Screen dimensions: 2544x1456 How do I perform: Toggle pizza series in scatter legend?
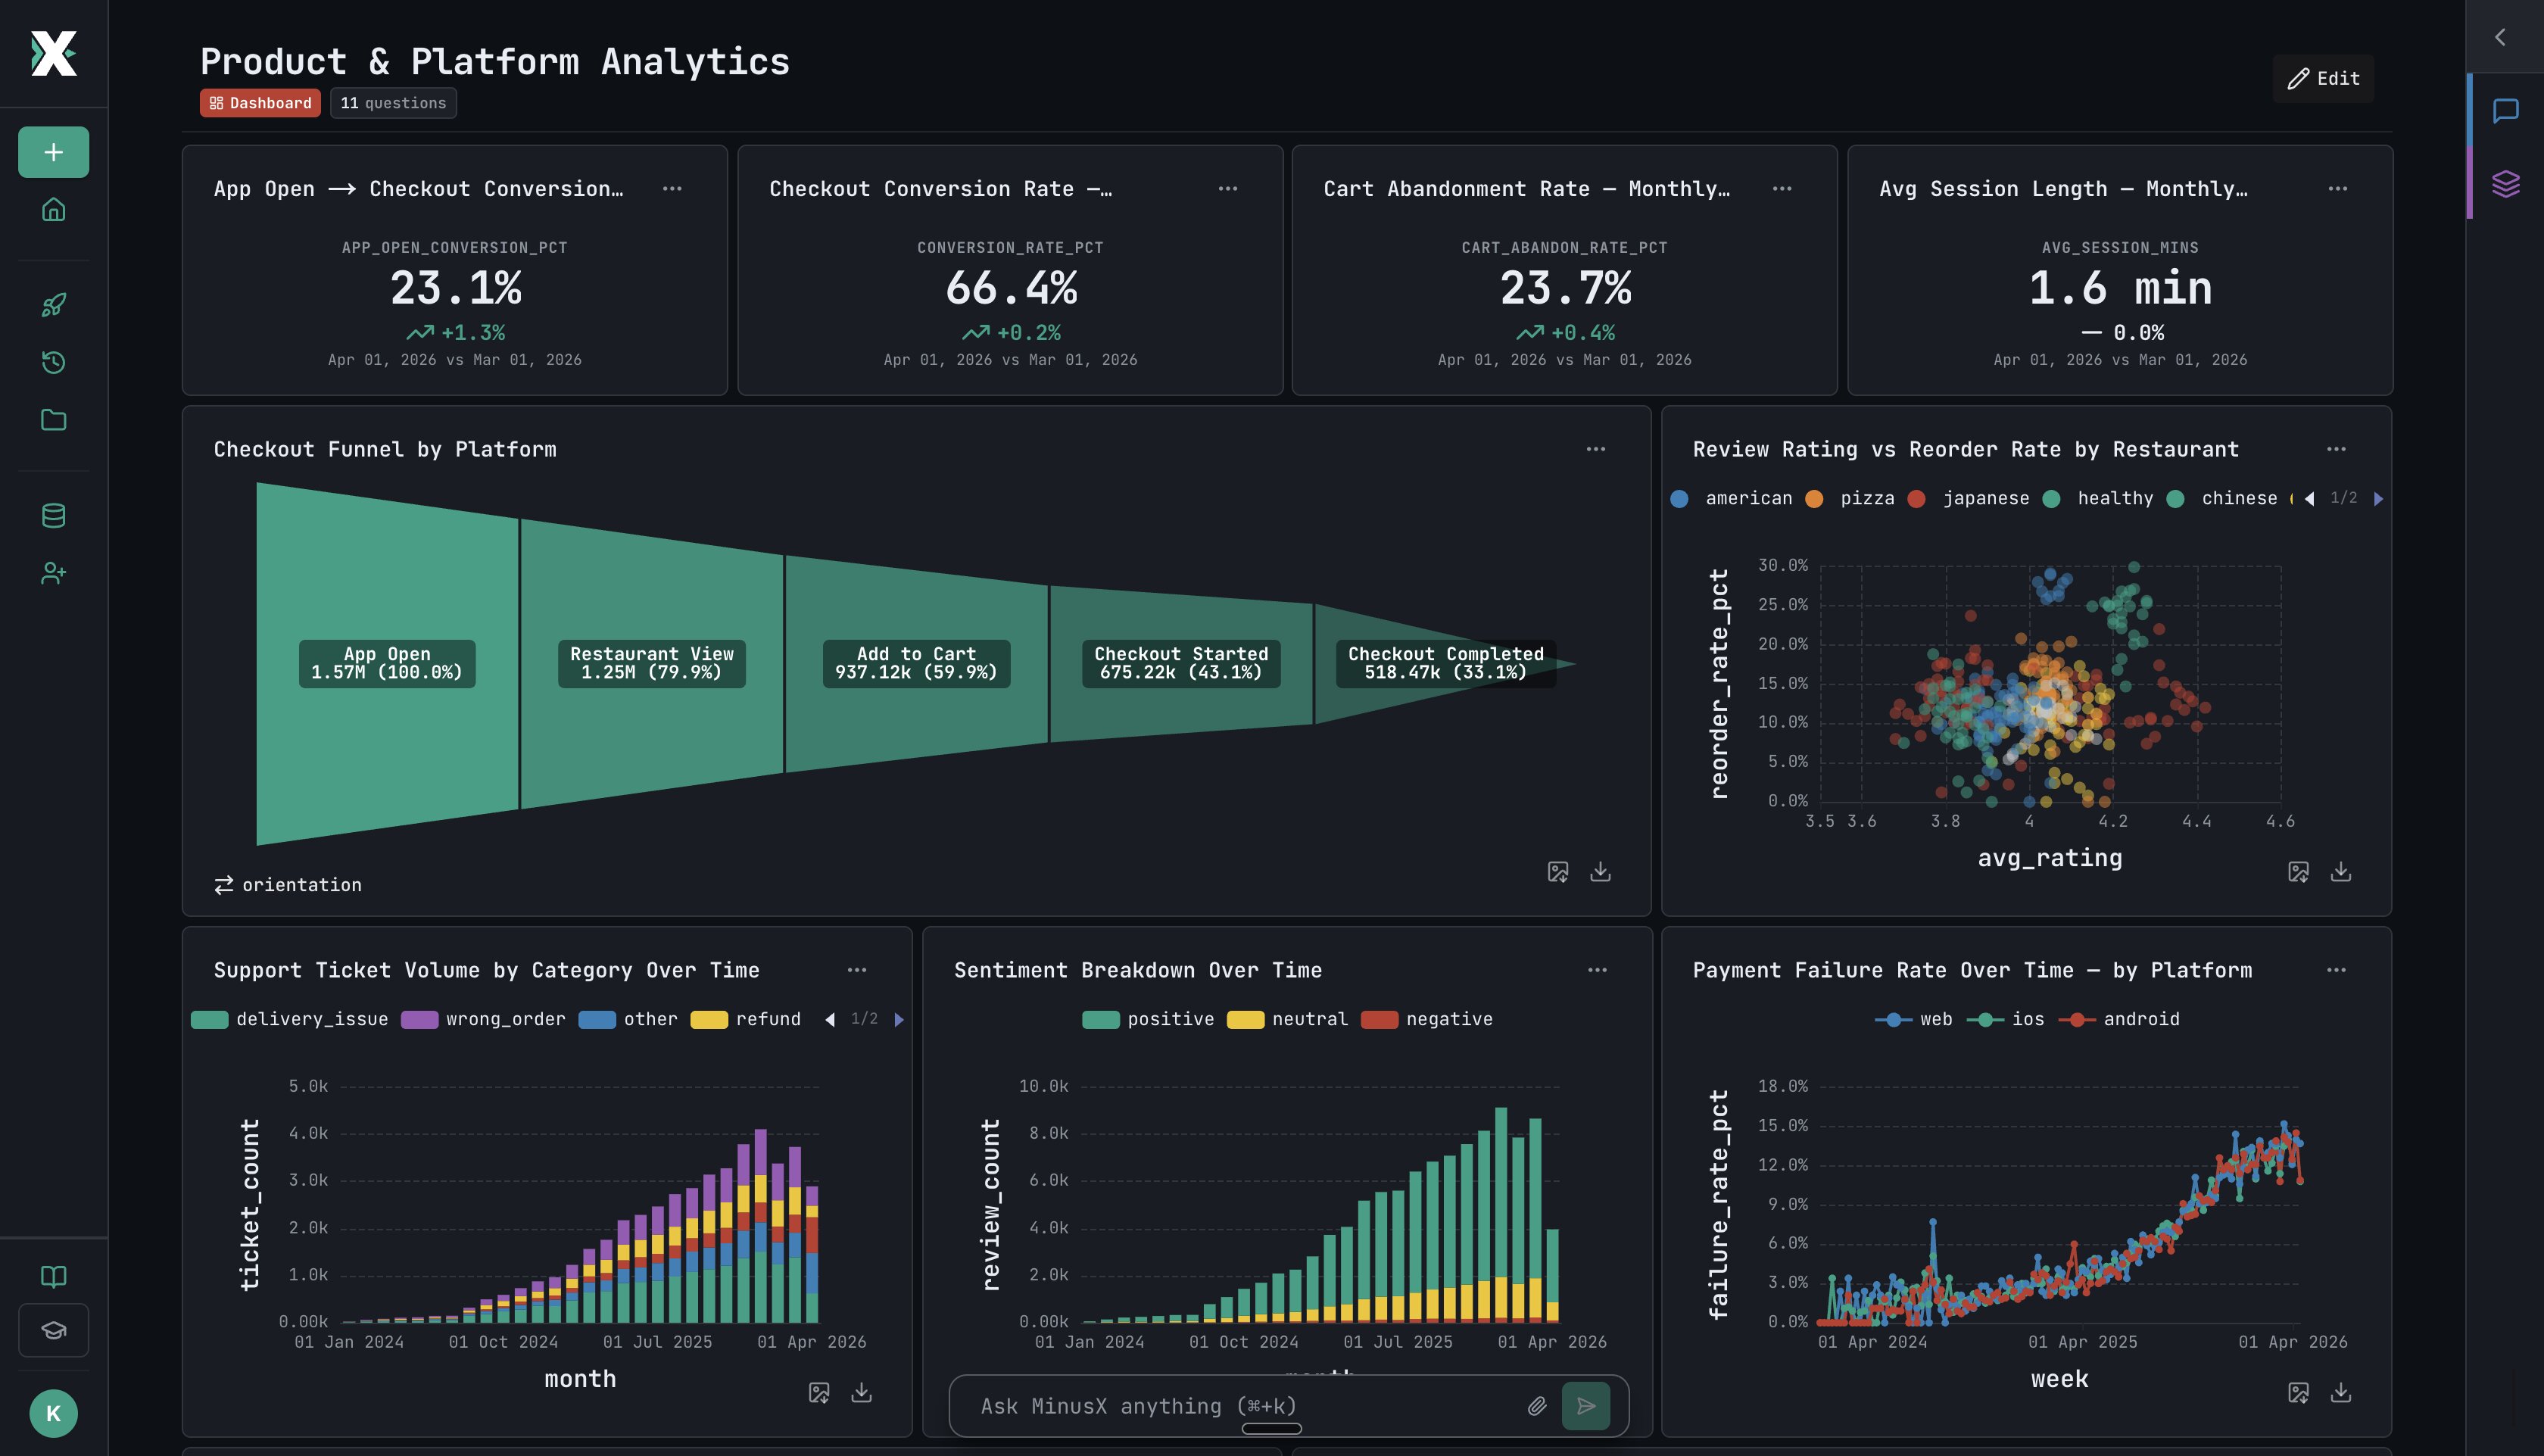click(x=1851, y=498)
